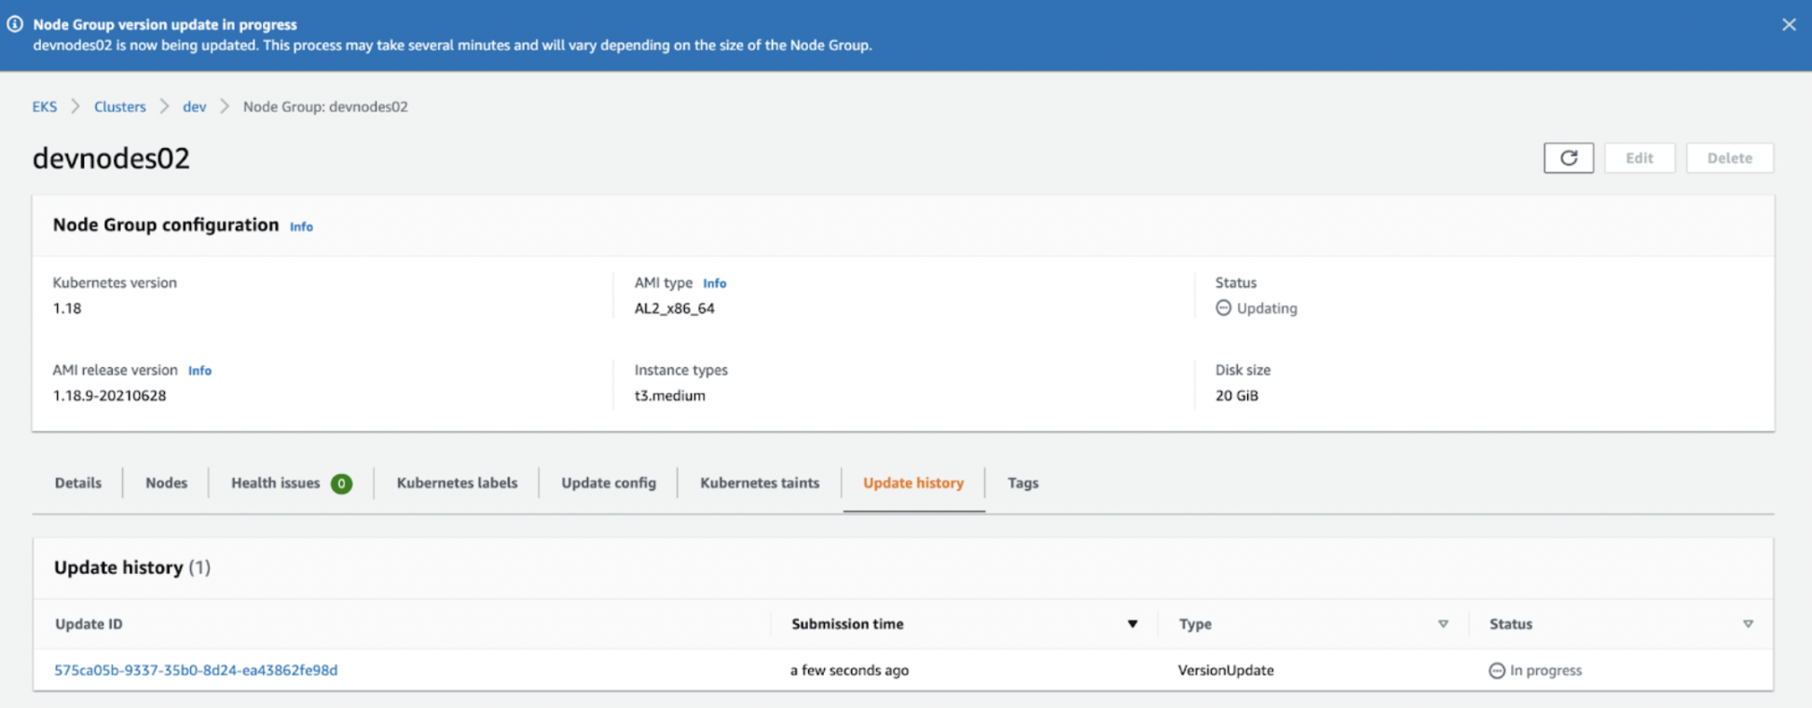
Task: Click the Edit button
Action: click(x=1640, y=157)
